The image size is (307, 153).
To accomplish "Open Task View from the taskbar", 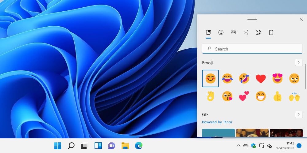I will coord(85,146).
